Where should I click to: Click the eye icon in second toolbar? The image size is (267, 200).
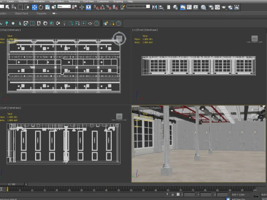90,23
